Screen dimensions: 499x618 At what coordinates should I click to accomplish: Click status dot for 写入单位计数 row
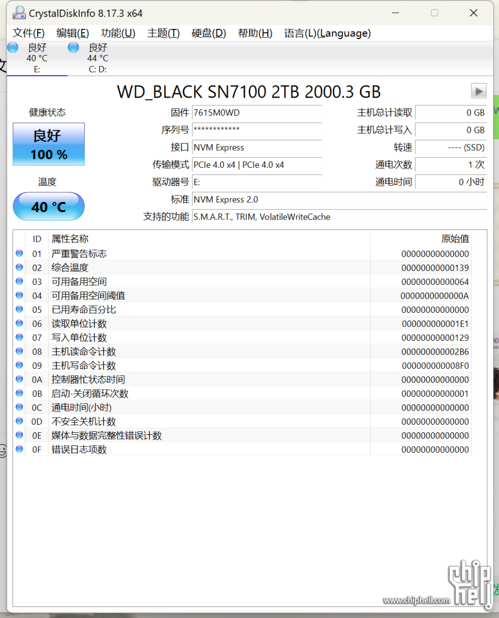(x=19, y=337)
